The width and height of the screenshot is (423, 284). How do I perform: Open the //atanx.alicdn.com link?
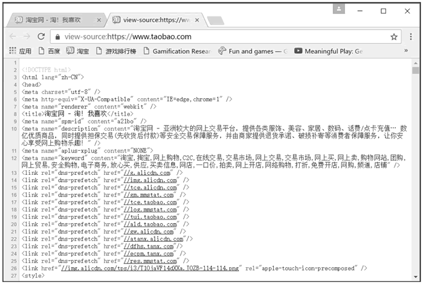point(153,239)
